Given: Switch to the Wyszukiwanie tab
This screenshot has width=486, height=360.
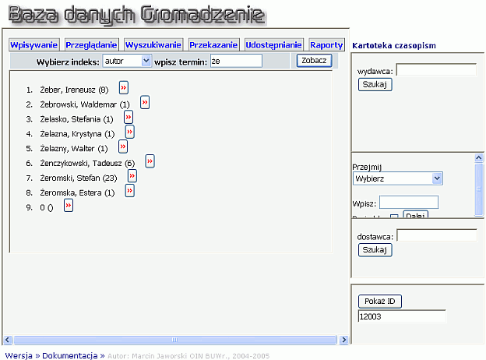Looking at the screenshot, I should tap(153, 45).
